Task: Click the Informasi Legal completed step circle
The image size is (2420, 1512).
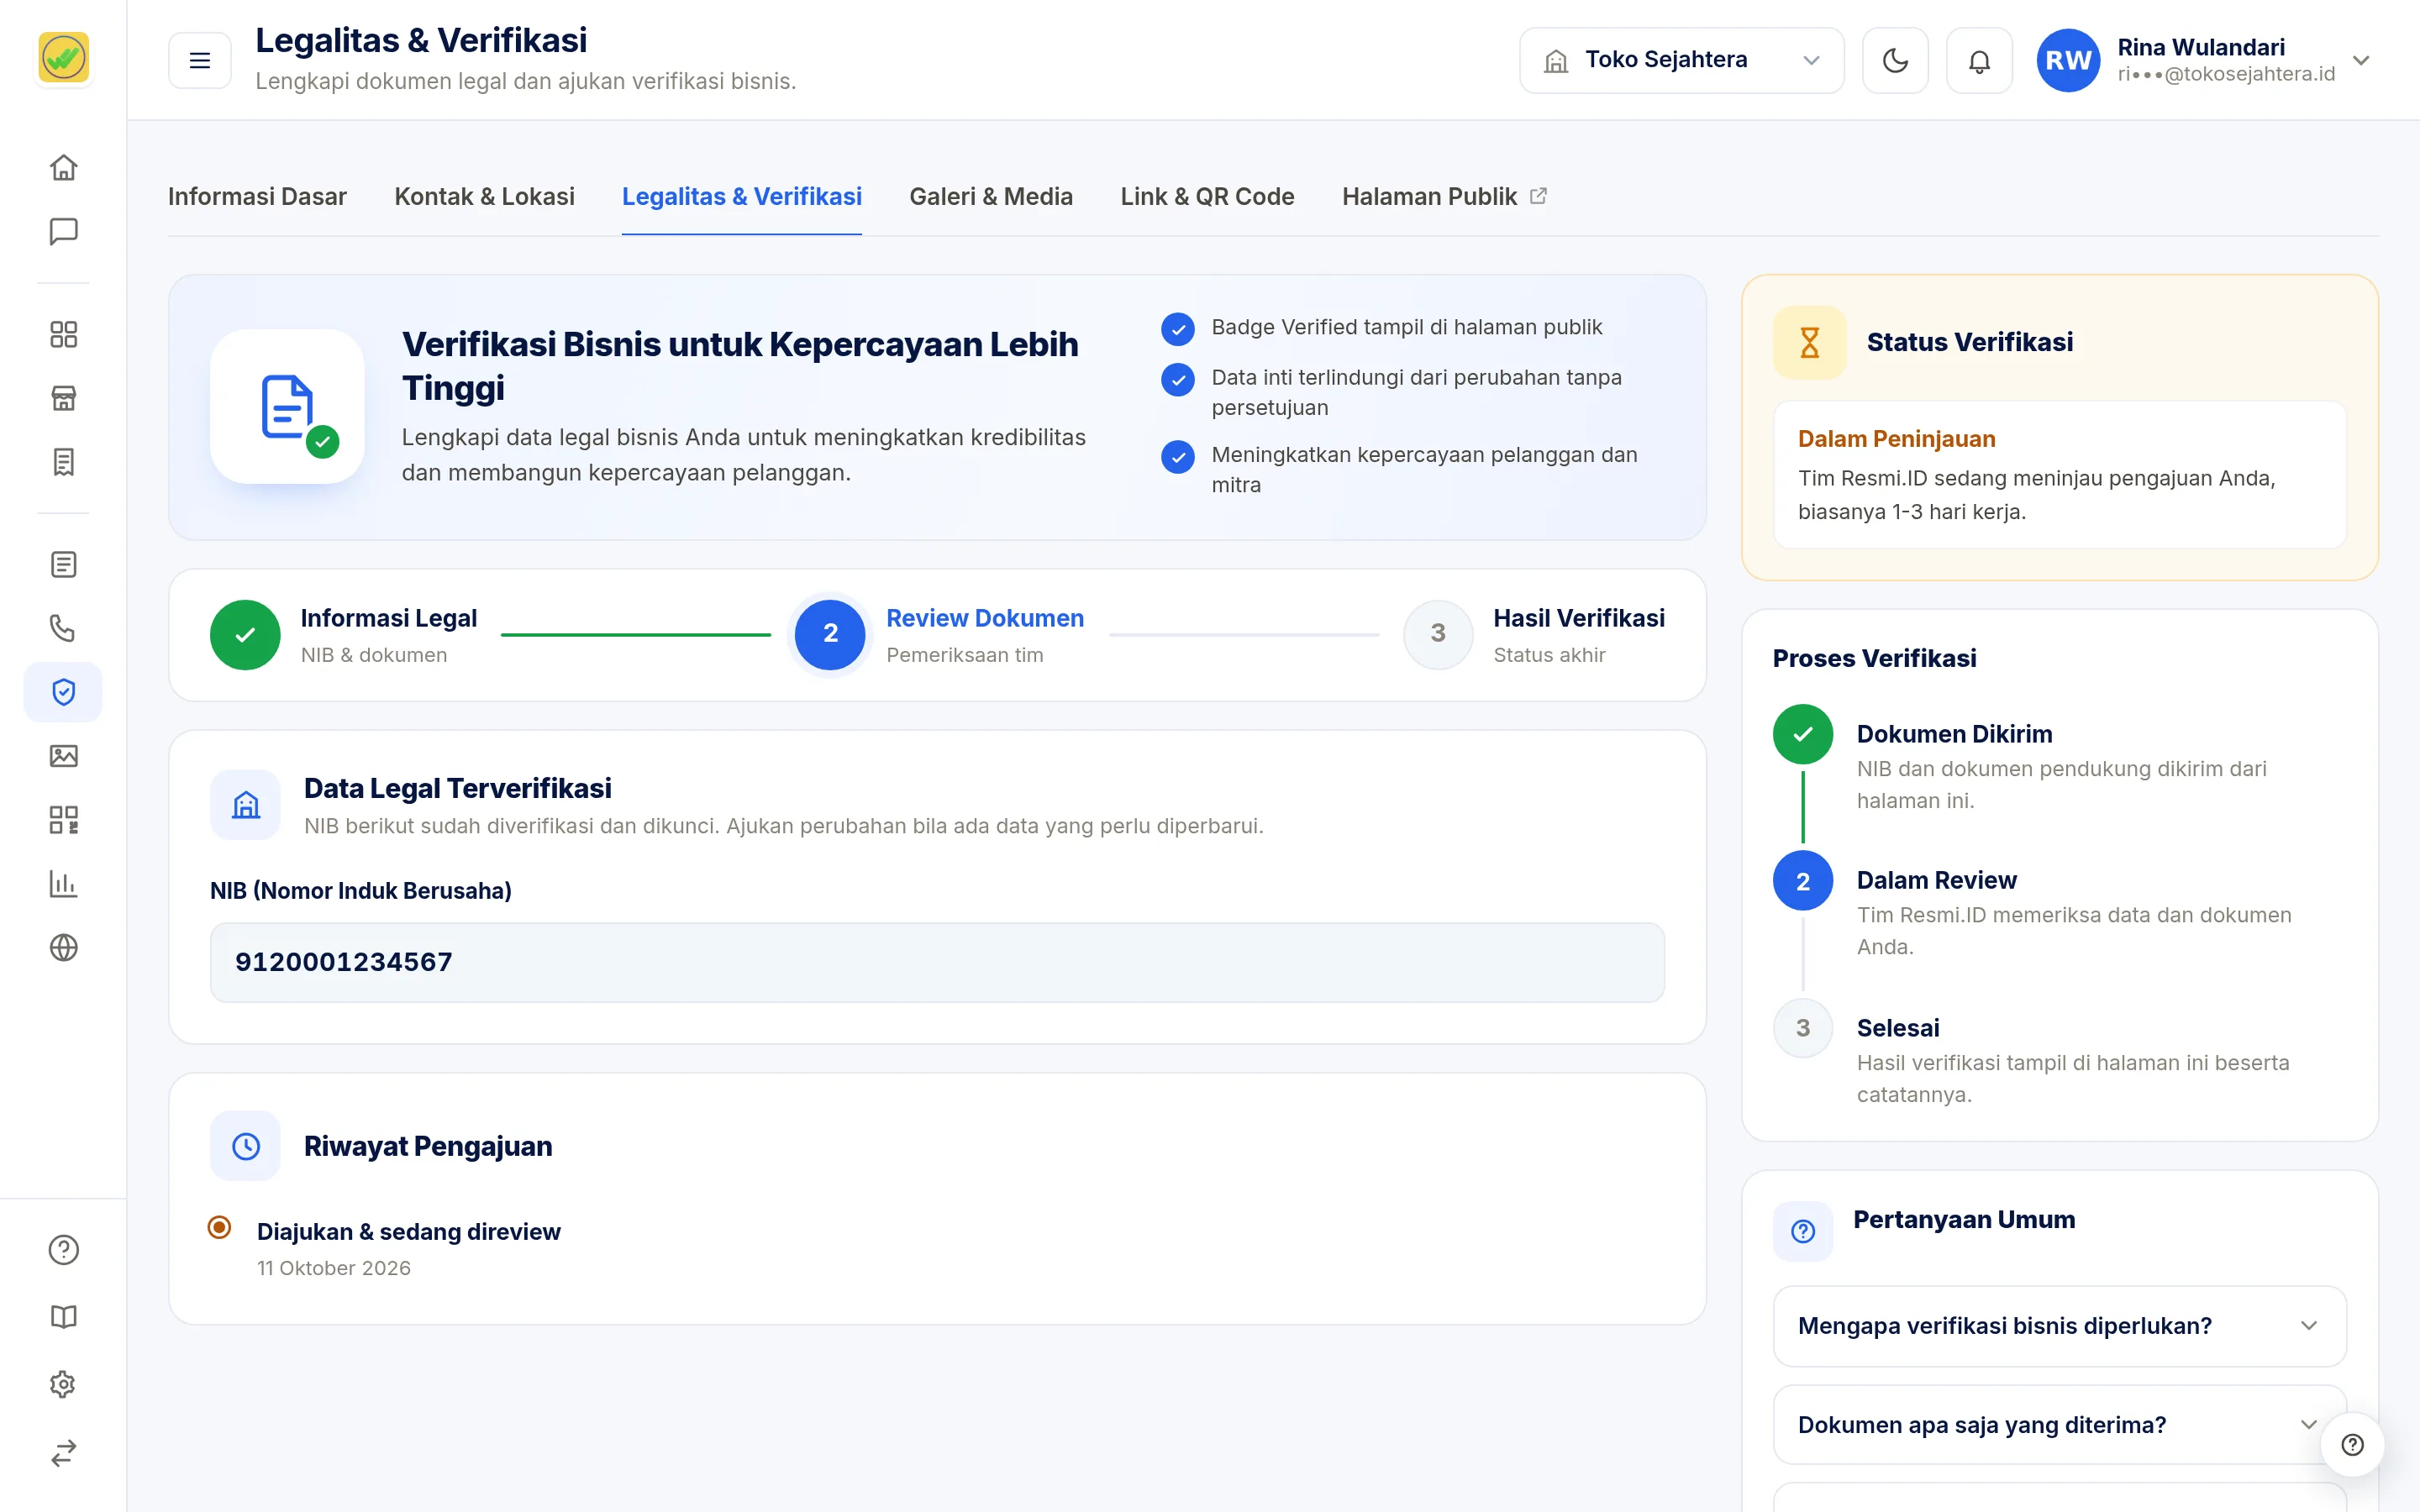Action: click(245, 634)
